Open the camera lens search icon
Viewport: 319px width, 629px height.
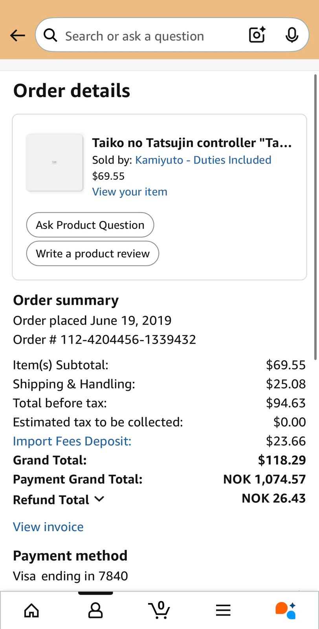257,35
